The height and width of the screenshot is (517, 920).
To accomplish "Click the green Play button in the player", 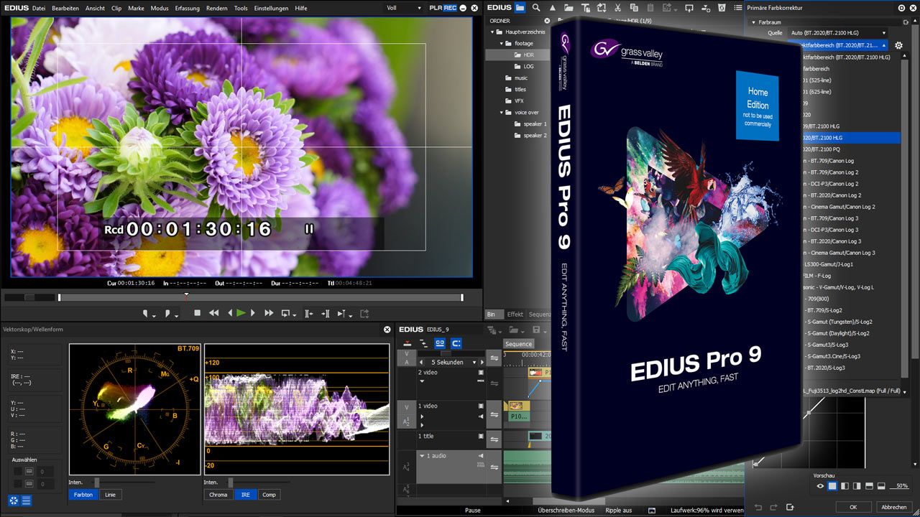I will pos(241,313).
